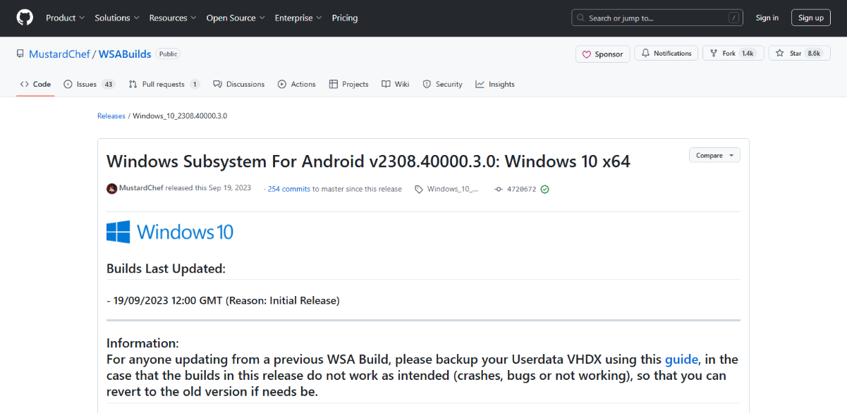The width and height of the screenshot is (847, 418).
Task: Click the Windows_10_2308.40000.3.0 breadcrumb
Action: tap(180, 116)
